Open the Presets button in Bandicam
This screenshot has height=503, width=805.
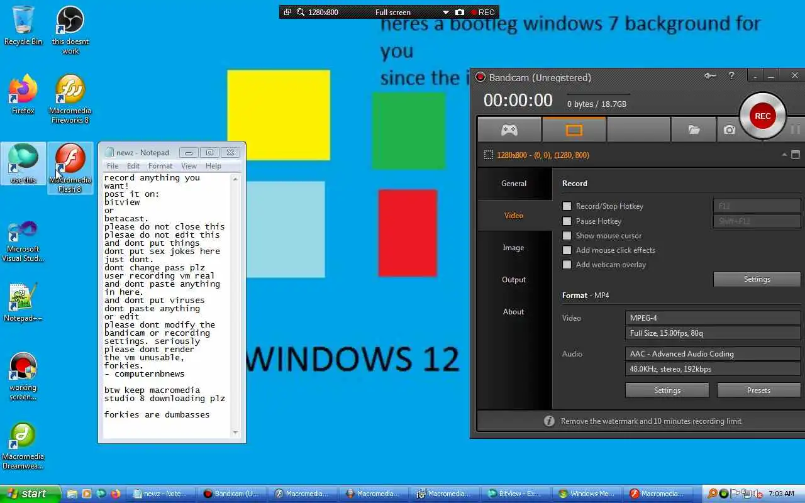(x=758, y=390)
